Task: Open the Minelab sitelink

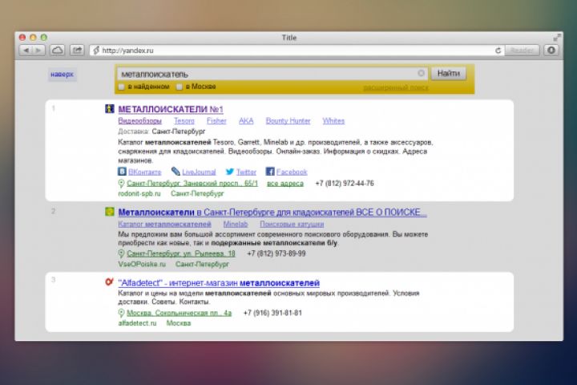Action: [x=236, y=224]
